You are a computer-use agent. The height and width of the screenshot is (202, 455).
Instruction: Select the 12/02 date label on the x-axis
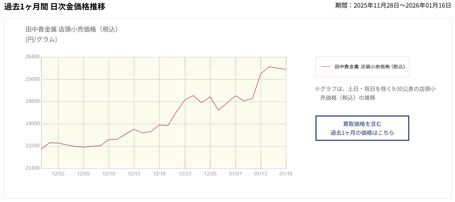point(58,174)
